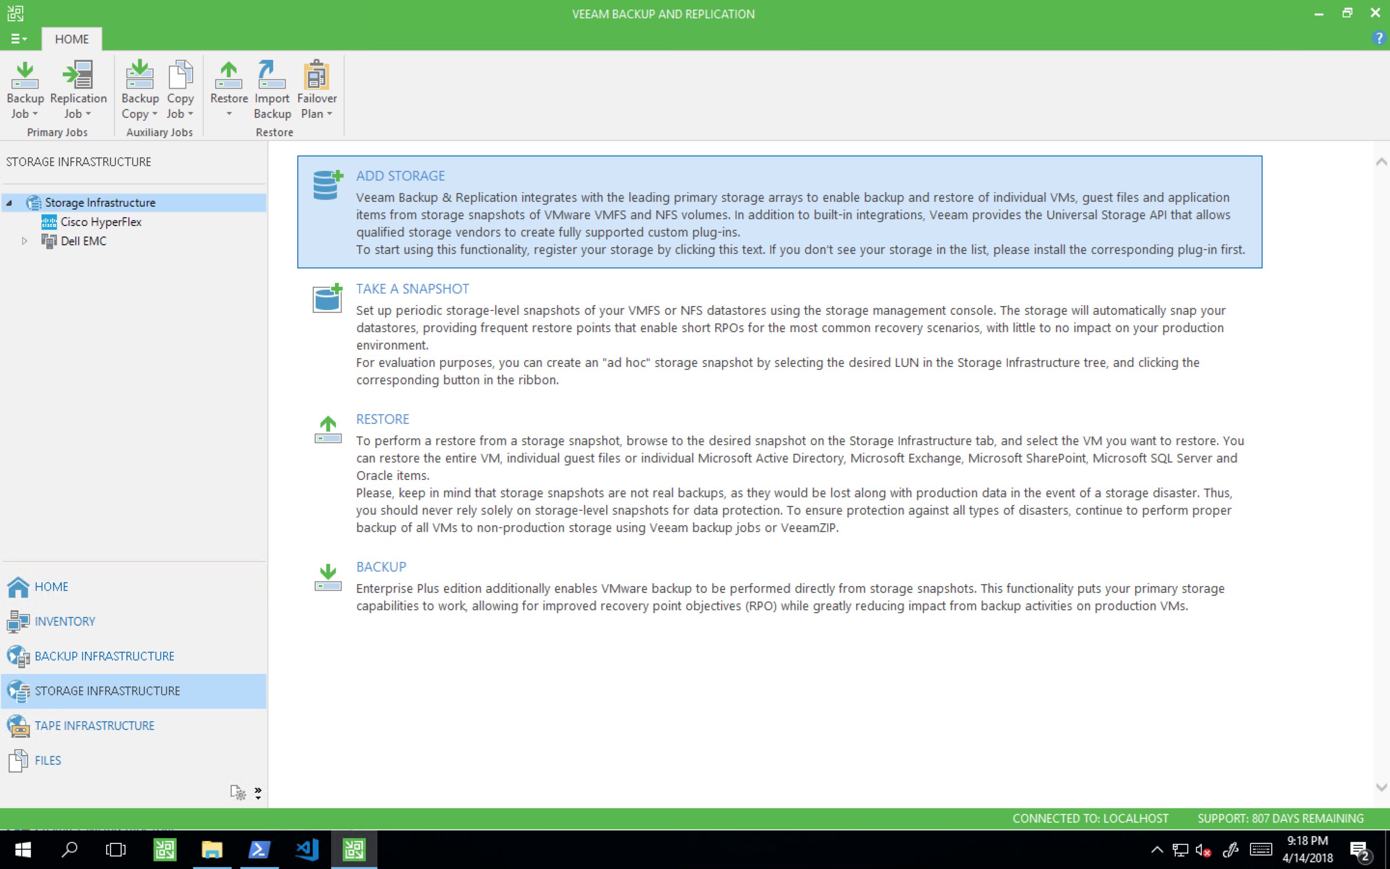
Task: Click the navigation pane overflow chevron
Action: [258, 793]
